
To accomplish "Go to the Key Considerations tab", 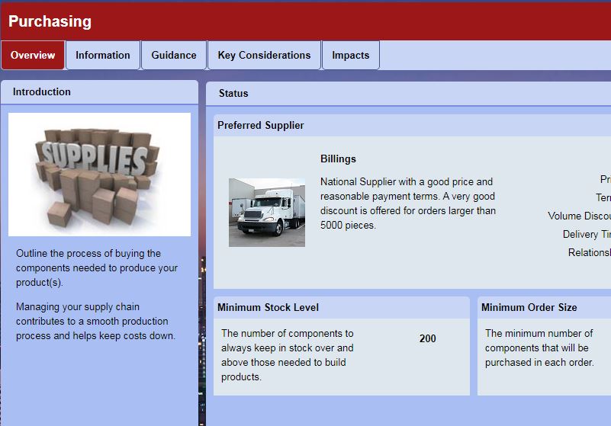I will coord(264,56).
